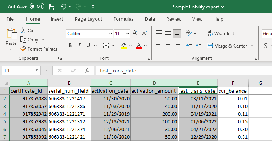The width and height of the screenshot is (272, 141).
Task: Click the Cut scissors icon
Action: coord(23,31)
